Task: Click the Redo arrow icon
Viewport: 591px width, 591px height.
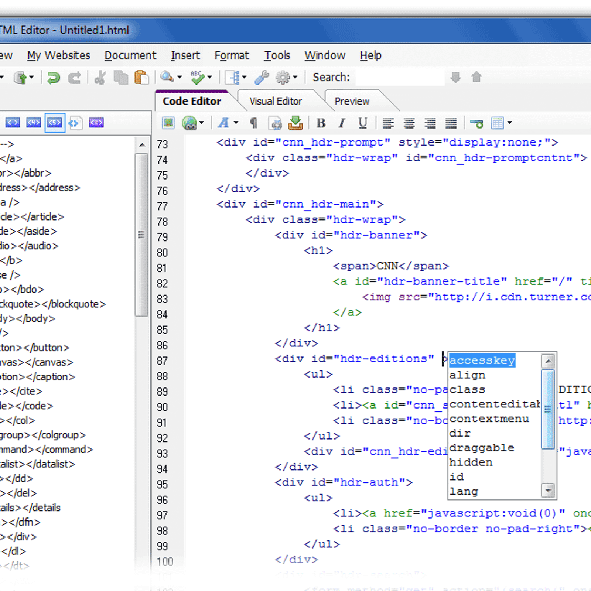Action: click(x=75, y=78)
